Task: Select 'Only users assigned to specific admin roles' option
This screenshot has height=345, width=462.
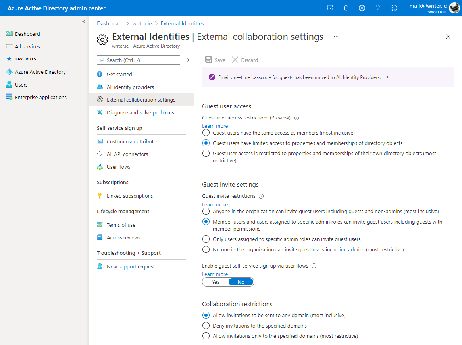Action: click(206, 239)
